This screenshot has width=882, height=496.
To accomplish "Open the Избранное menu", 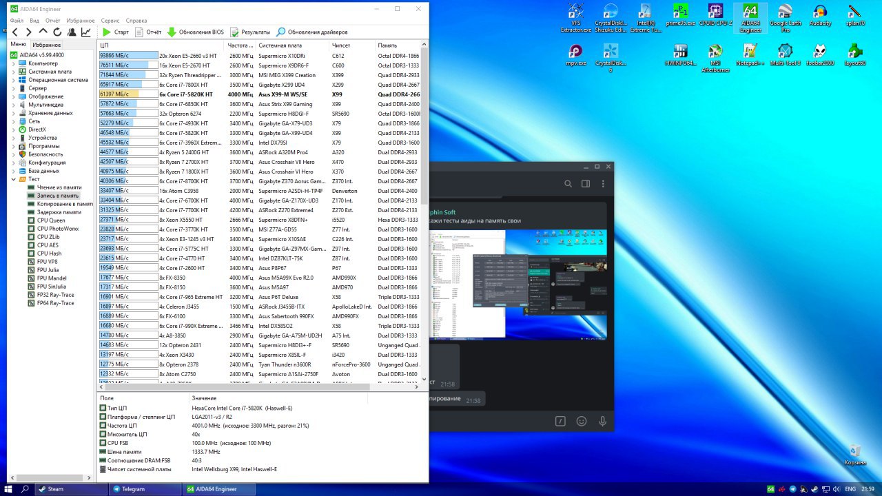I will (x=81, y=21).
